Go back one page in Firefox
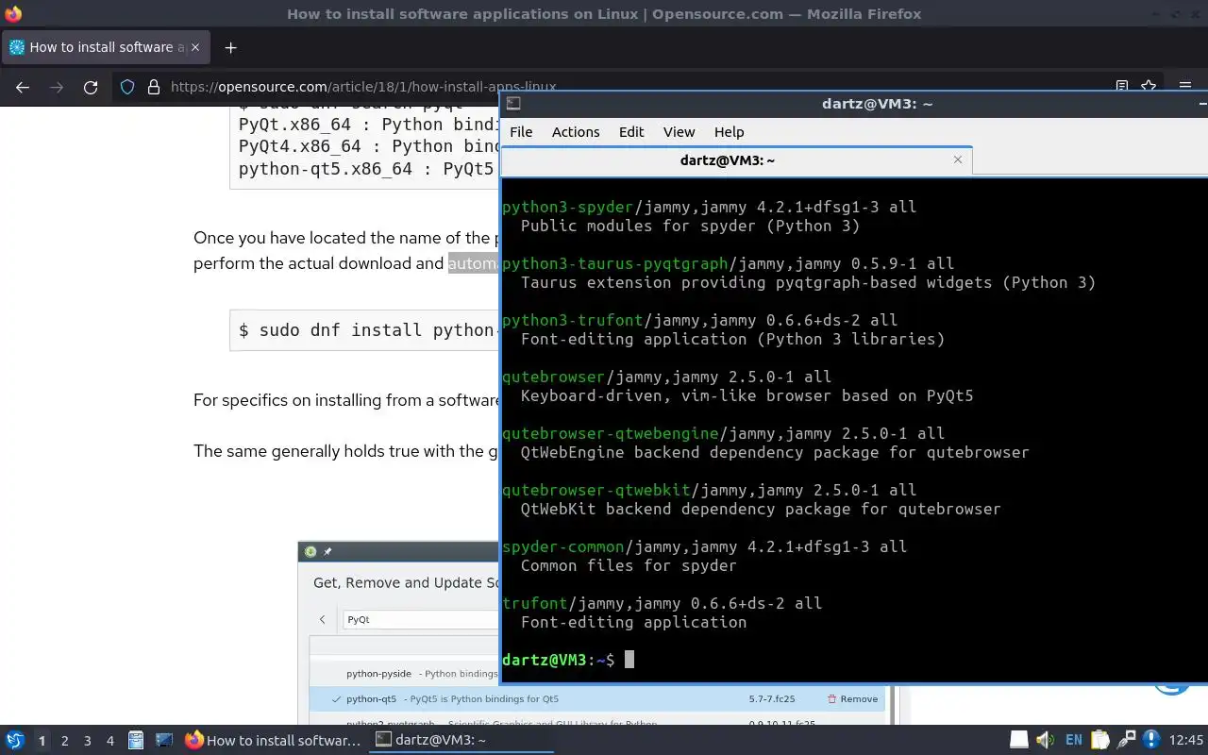 (23, 87)
